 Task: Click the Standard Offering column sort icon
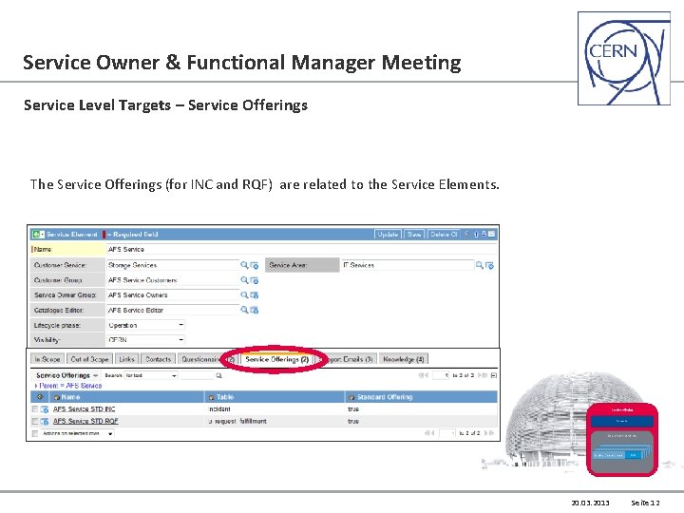click(x=352, y=397)
